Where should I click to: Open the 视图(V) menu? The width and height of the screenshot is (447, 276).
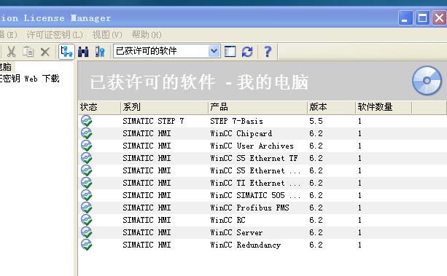107,35
